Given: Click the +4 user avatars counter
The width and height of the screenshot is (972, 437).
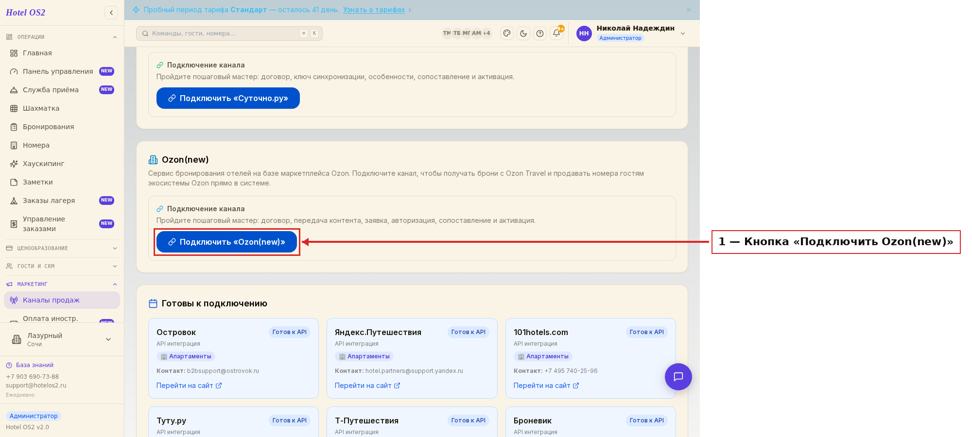Looking at the screenshot, I should (486, 34).
